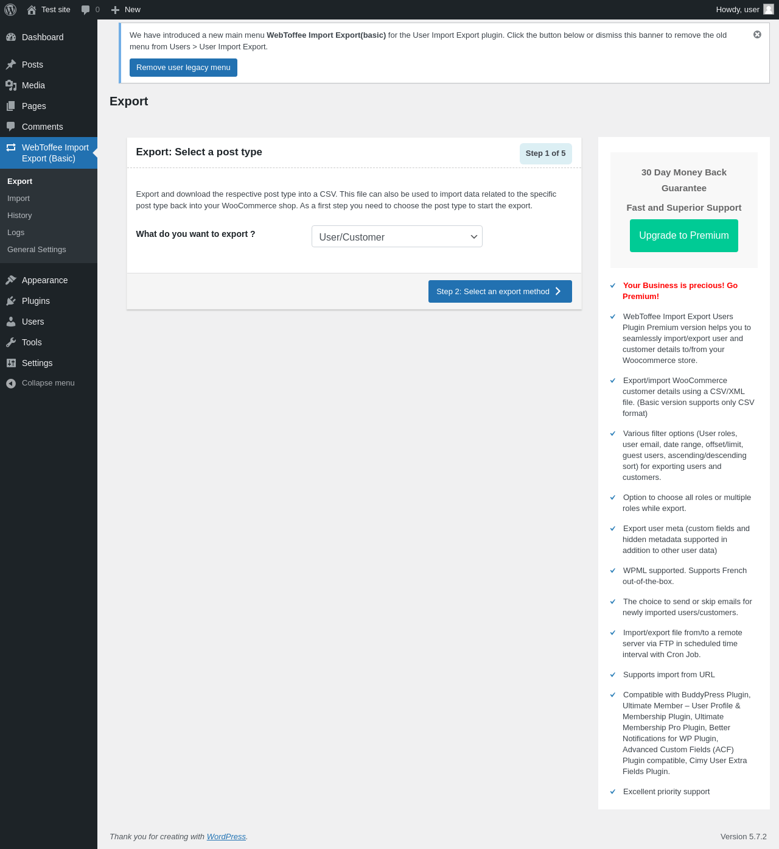Click the Media icon in sidebar
779x849 pixels.
click(11, 85)
